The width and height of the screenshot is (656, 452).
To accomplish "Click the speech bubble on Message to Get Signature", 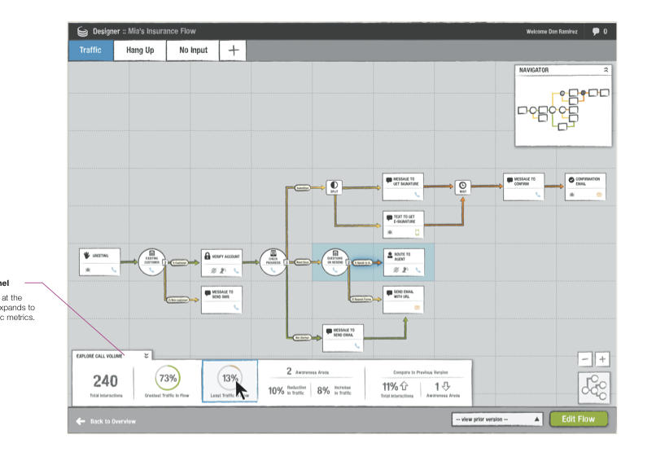I will click(x=389, y=180).
